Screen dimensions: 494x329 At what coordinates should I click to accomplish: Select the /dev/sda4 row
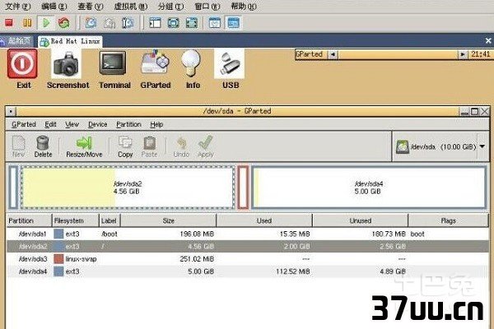(x=248, y=271)
